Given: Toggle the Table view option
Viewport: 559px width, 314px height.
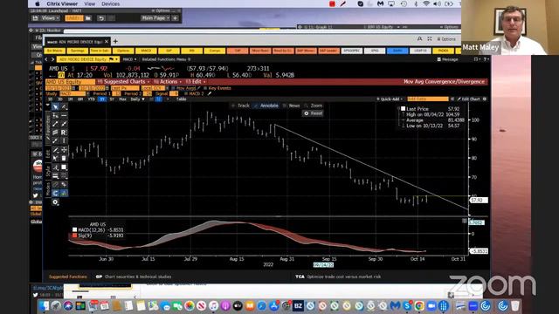Looking at the screenshot, I should click(x=181, y=99).
